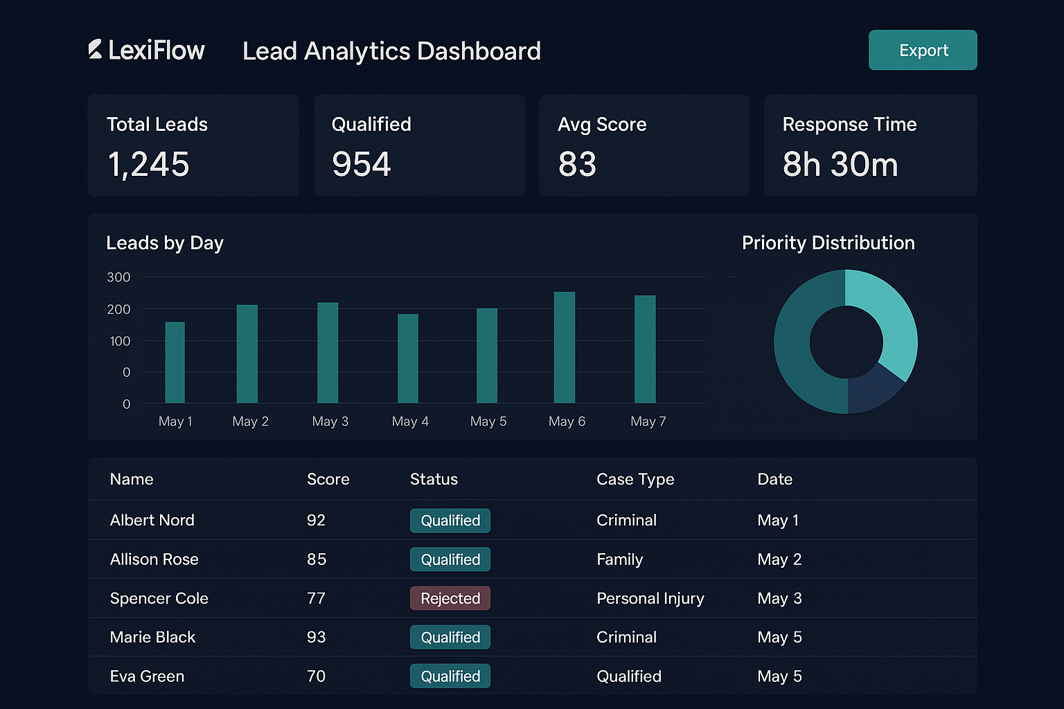Open the Spencer Cole lead row
This screenshot has width=1064, height=709.
(x=532, y=598)
